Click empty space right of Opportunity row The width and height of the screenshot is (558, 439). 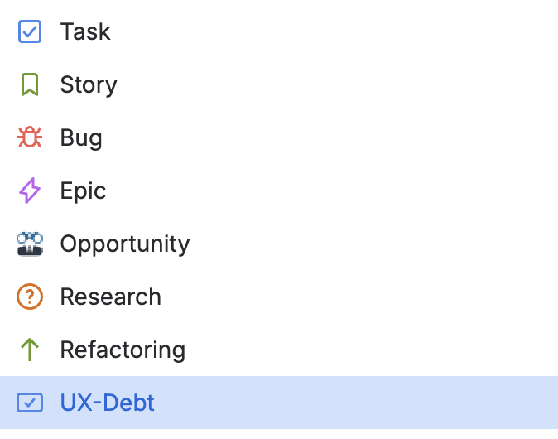[373, 244]
